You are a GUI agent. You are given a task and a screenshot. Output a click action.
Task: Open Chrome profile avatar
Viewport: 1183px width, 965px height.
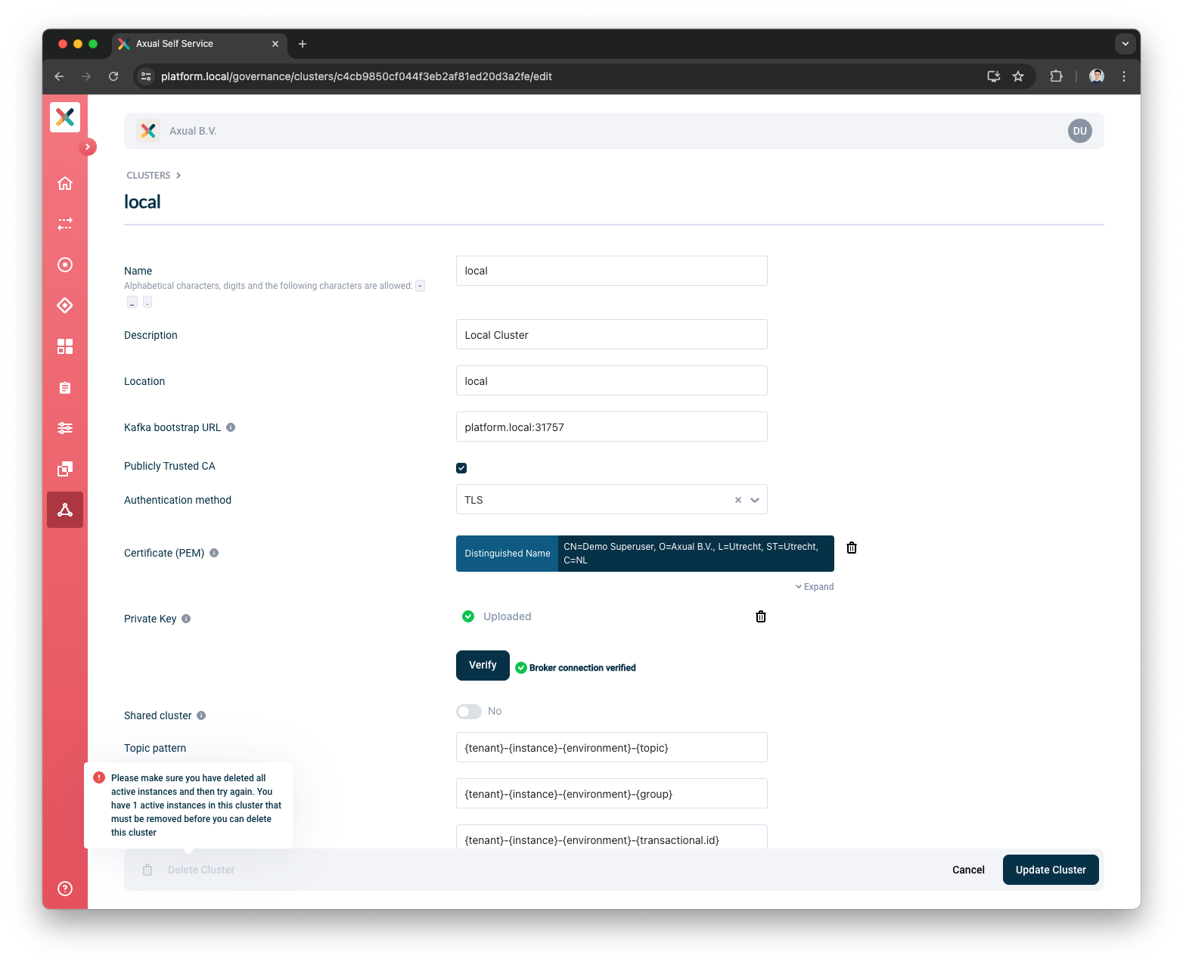[x=1097, y=76]
